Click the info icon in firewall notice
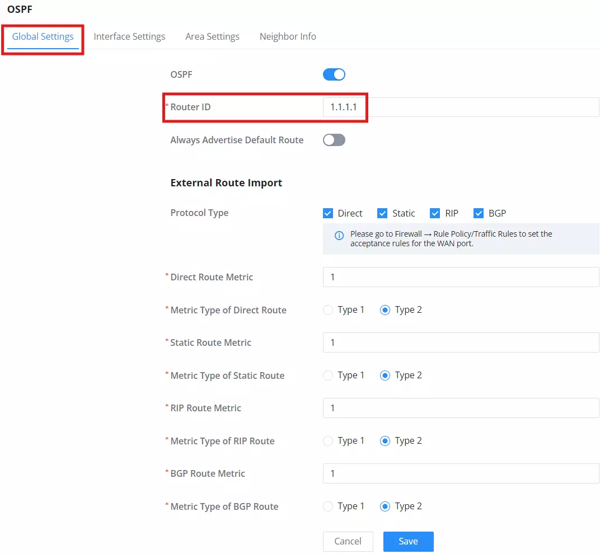 click(x=339, y=236)
